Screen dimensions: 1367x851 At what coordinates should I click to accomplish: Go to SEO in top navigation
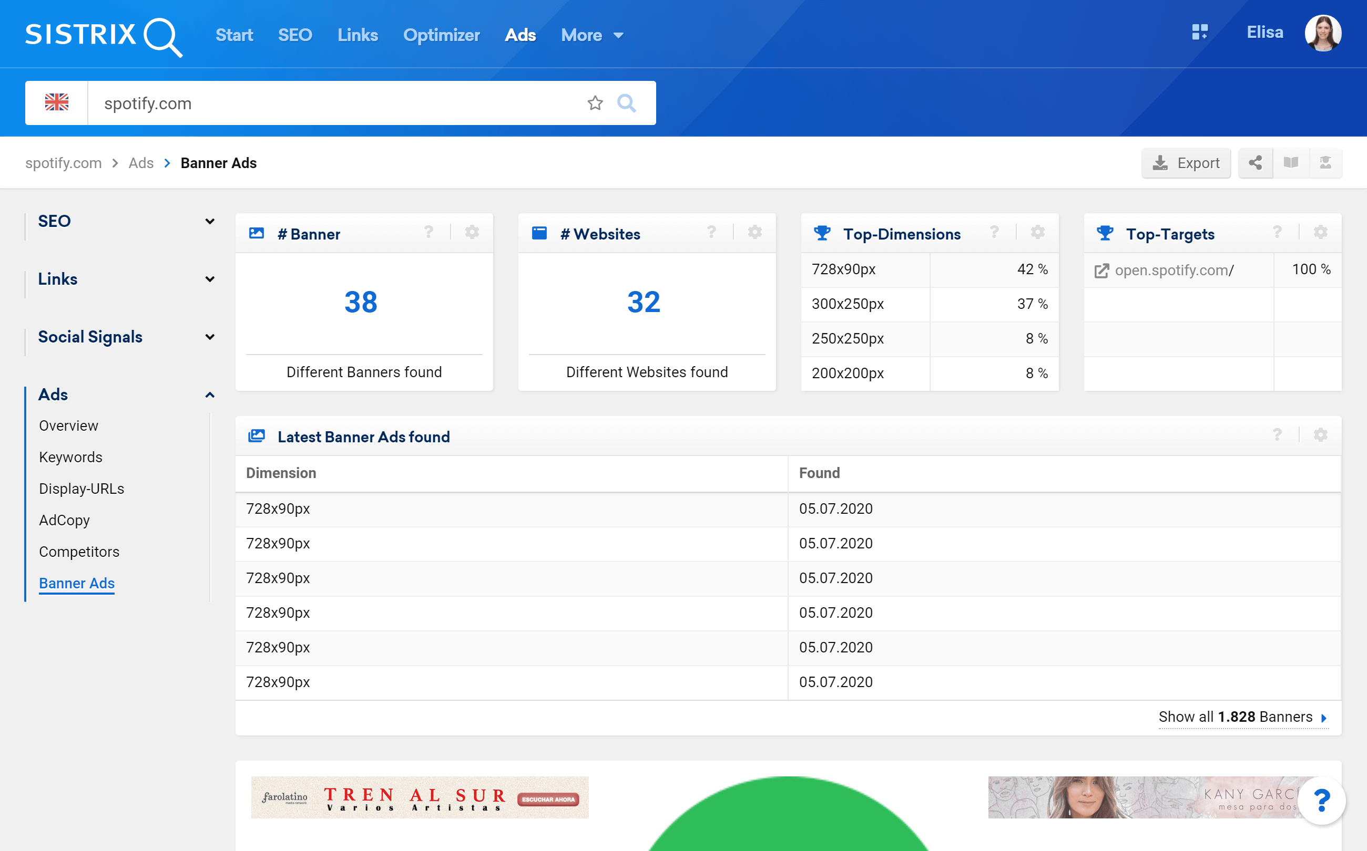[x=295, y=35]
